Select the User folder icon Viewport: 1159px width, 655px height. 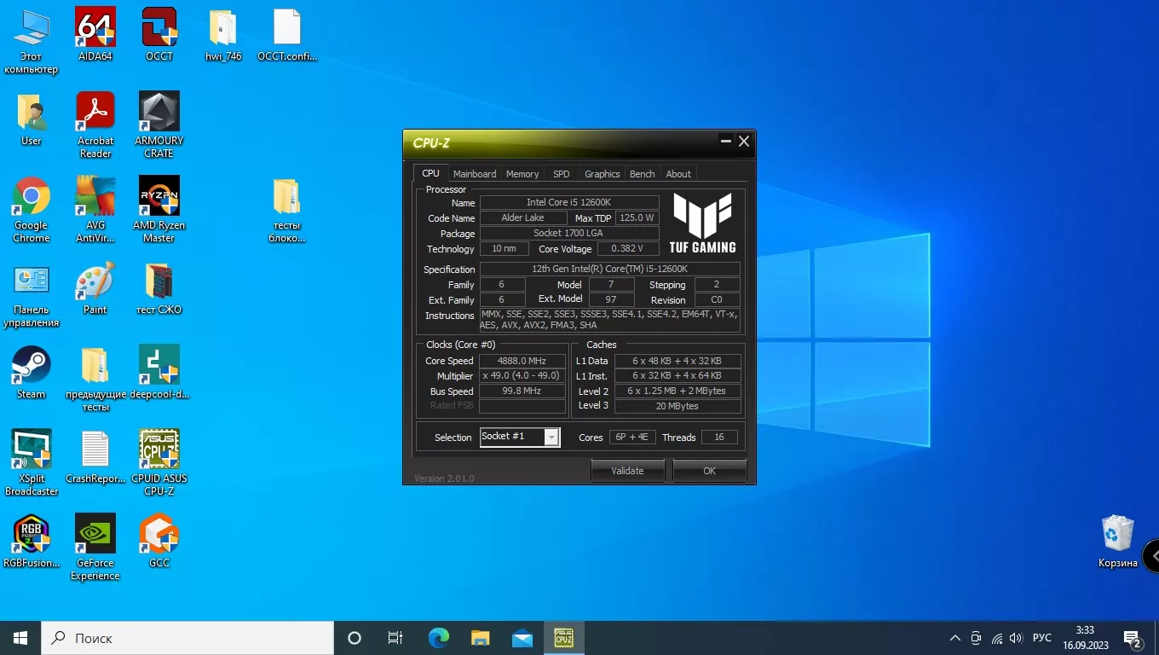32,119
